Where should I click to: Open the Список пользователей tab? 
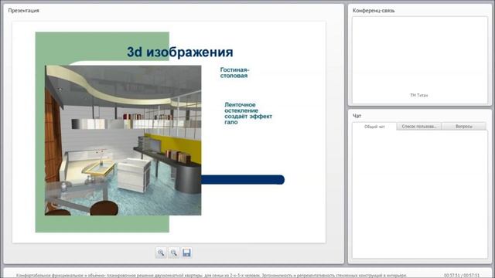[419, 126]
